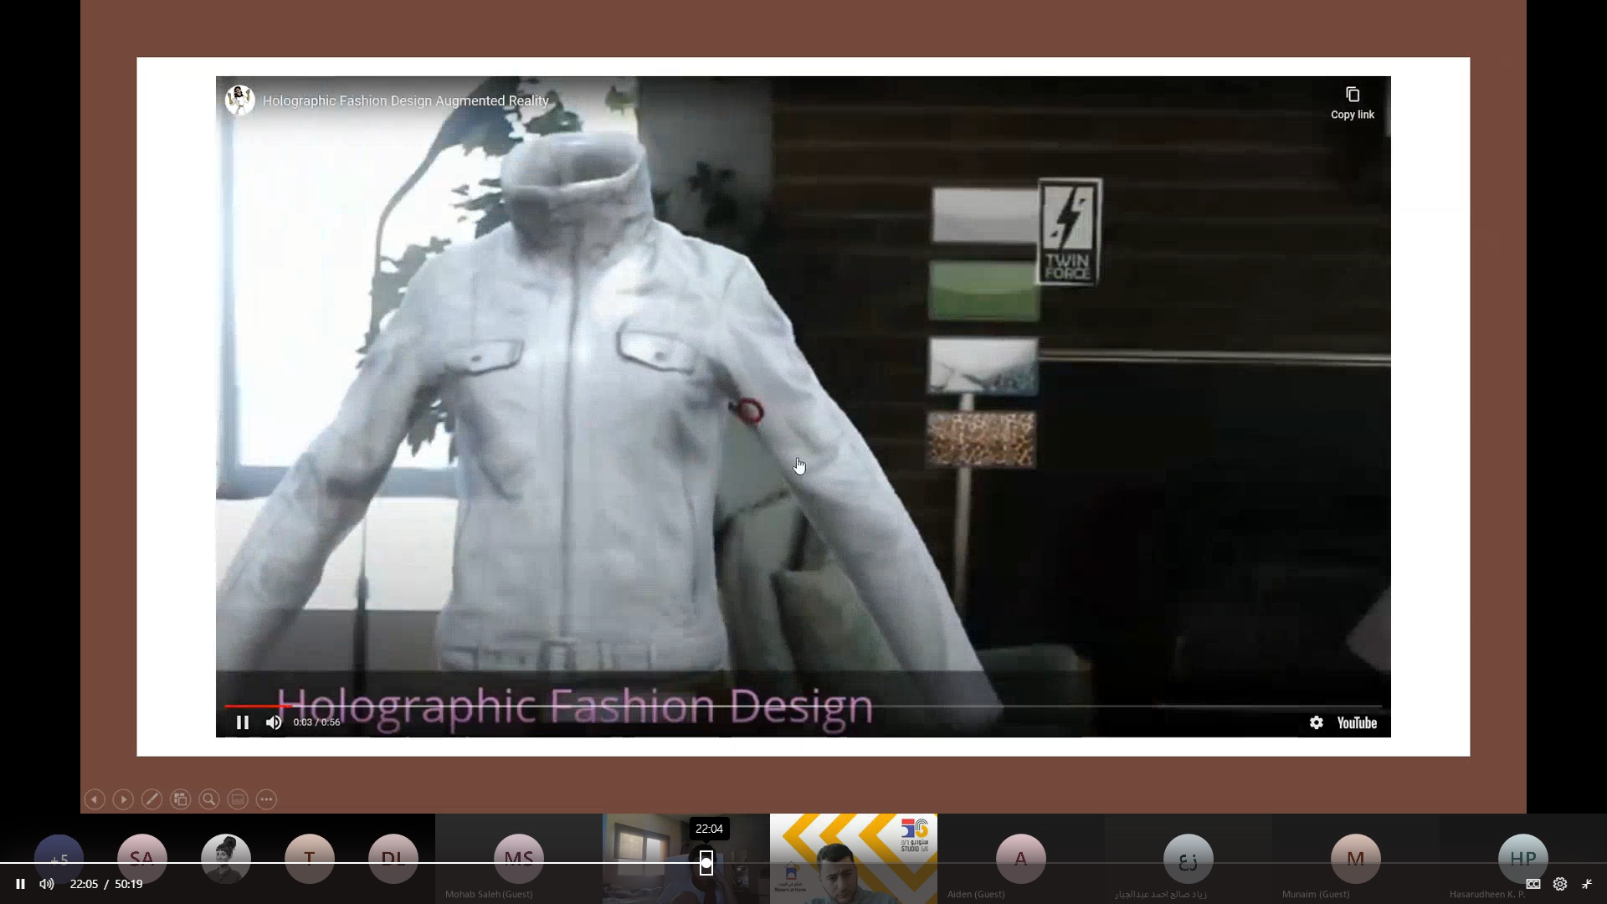1607x904 pixels.
Task: Click the 22:05 / 50:19 time display
Action: (x=106, y=884)
